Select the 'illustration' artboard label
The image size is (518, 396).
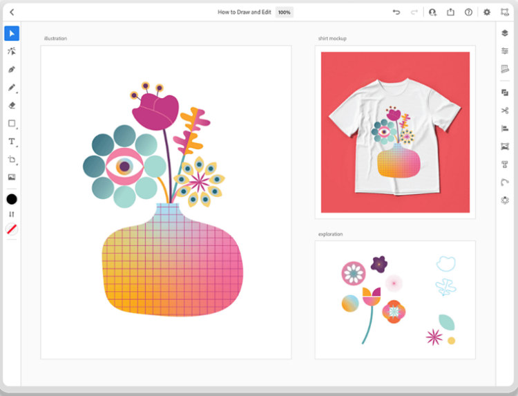click(55, 38)
